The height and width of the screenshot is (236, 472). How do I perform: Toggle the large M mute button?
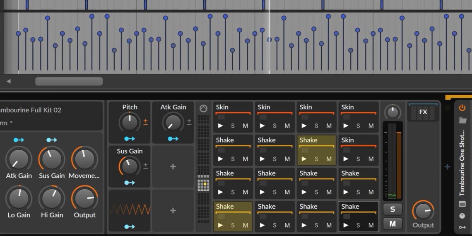tap(393, 224)
